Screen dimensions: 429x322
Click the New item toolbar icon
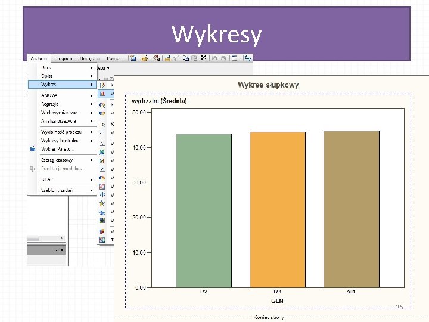click(x=133, y=58)
